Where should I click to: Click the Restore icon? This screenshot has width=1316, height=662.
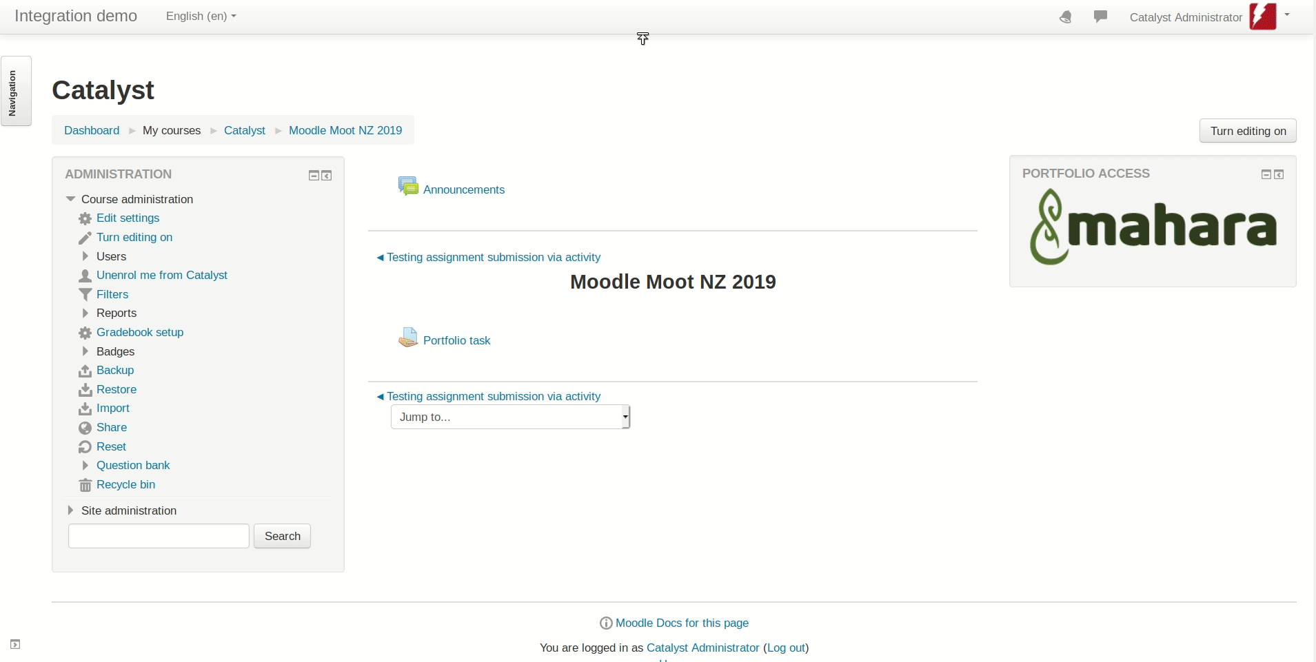pyautogui.click(x=85, y=390)
